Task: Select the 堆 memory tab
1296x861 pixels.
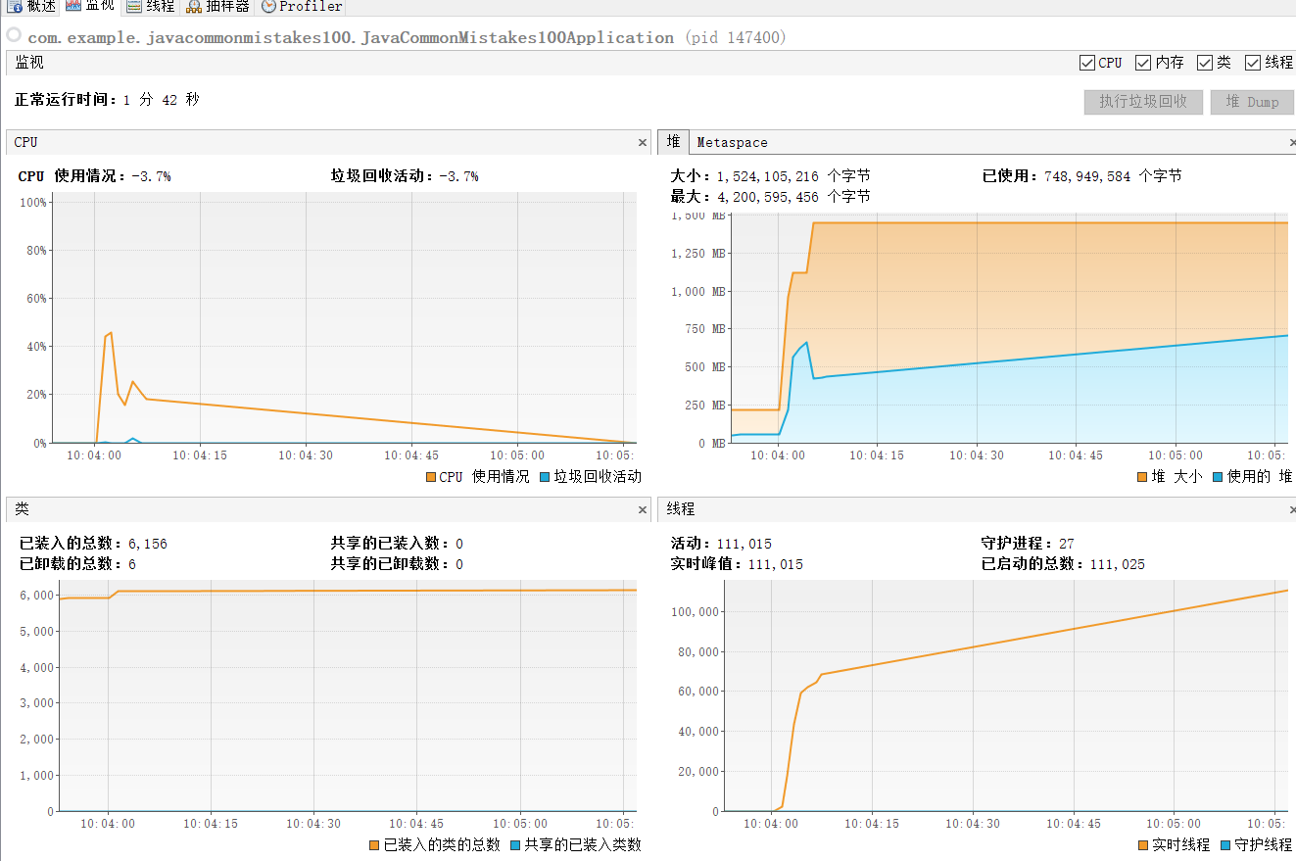Action: 673,142
